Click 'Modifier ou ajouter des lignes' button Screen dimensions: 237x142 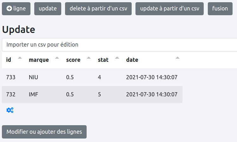pos(44,132)
